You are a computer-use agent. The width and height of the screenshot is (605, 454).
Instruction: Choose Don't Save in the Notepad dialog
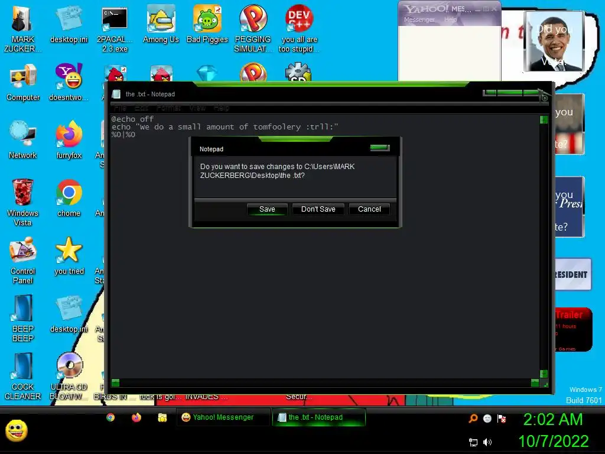318,209
